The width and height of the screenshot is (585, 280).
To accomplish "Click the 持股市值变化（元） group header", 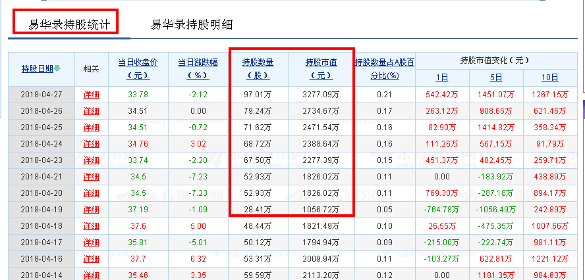I will pos(495,60).
